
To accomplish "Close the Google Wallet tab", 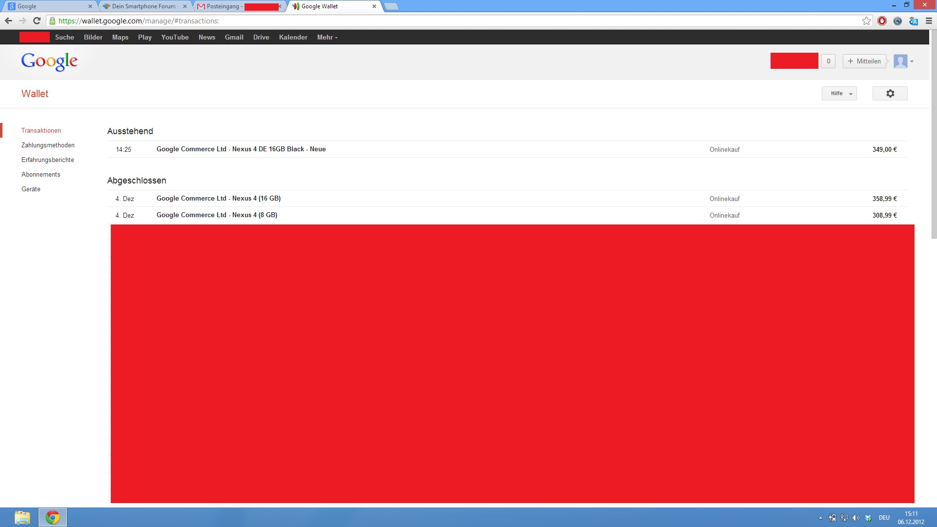I will (x=374, y=6).
